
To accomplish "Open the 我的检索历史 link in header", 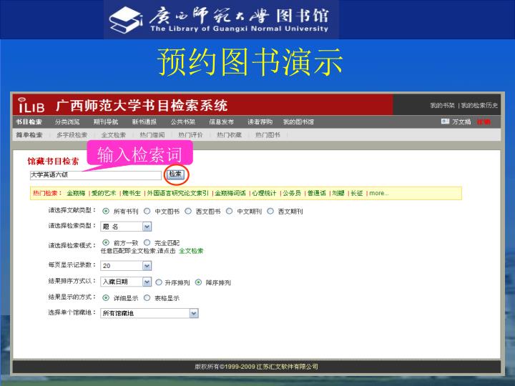I will [479, 105].
